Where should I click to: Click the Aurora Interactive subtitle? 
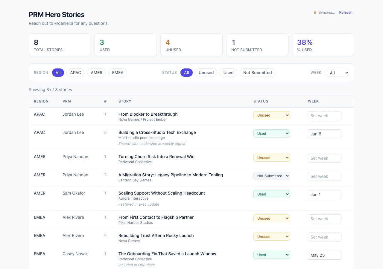click(133, 198)
